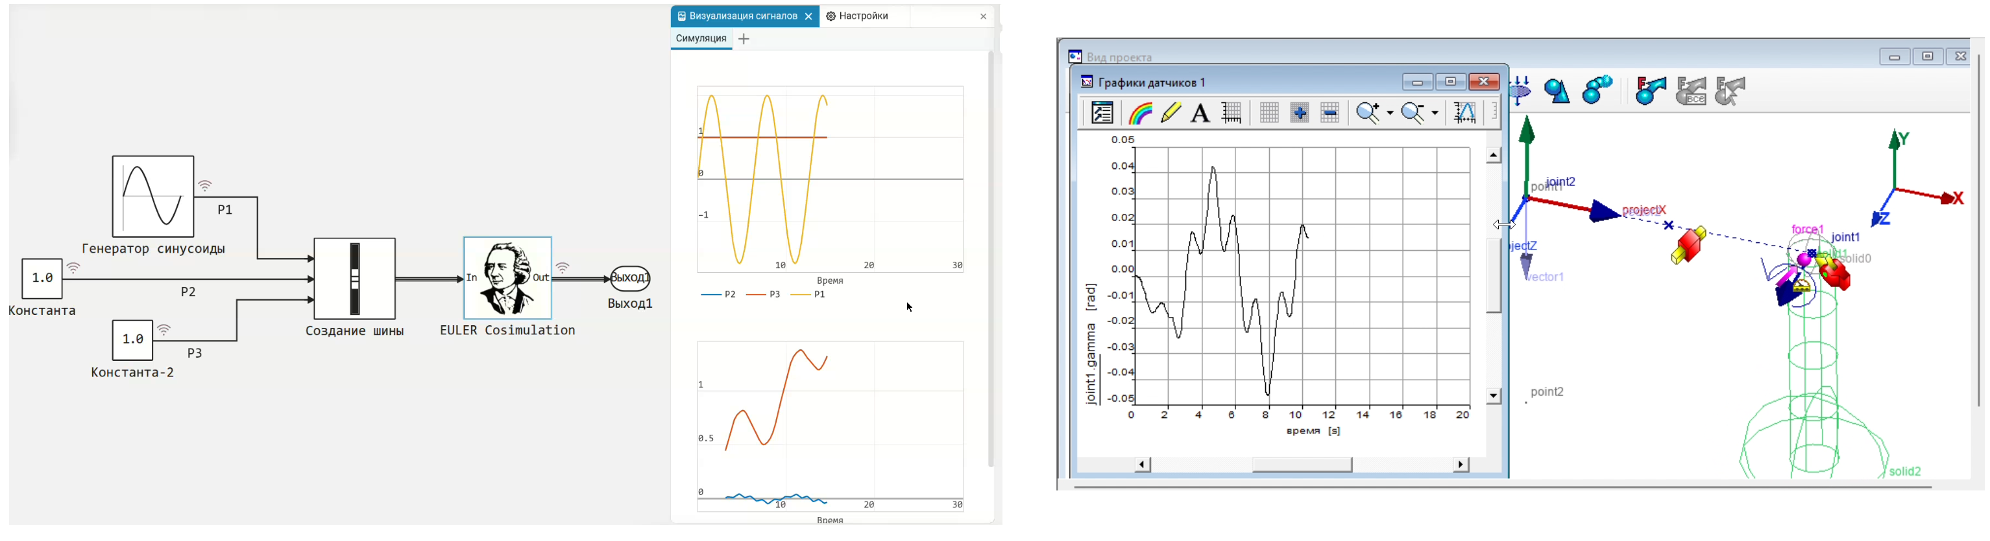Click the sensor graph vertical scrollbar thumb
The width and height of the screenshot is (1990, 541).
[1493, 275]
